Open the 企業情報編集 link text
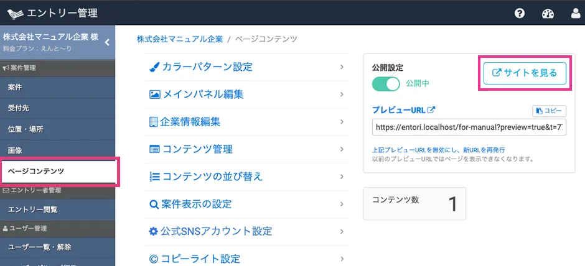 [x=190, y=122]
